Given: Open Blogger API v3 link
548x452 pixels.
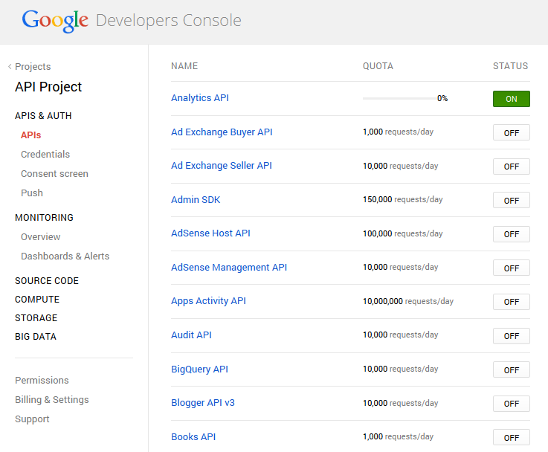Looking at the screenshot, I should click(x=203, y=403).
